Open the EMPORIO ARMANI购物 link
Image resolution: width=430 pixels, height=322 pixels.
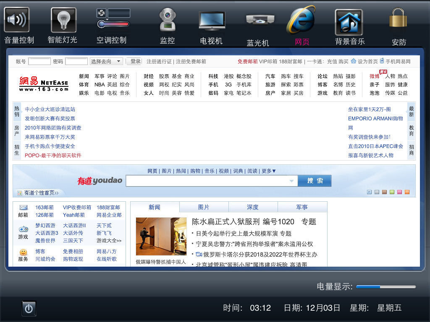(375, 119)
